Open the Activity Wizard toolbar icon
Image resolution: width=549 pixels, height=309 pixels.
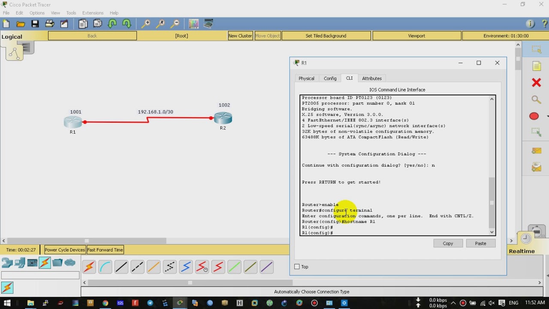pyautogui.click(x=64, y=24)
